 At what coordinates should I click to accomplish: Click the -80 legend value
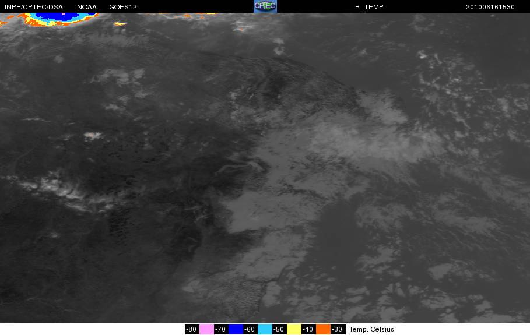click(192, 329)
